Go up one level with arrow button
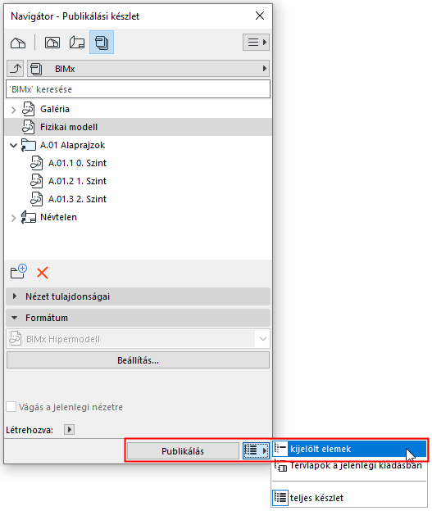 pos(16,69)
